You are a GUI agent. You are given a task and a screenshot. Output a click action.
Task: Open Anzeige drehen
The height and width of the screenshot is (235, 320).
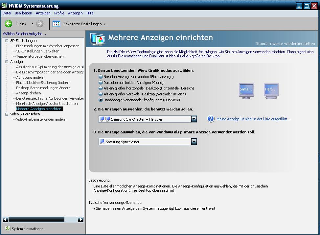[x=29, y=93]
